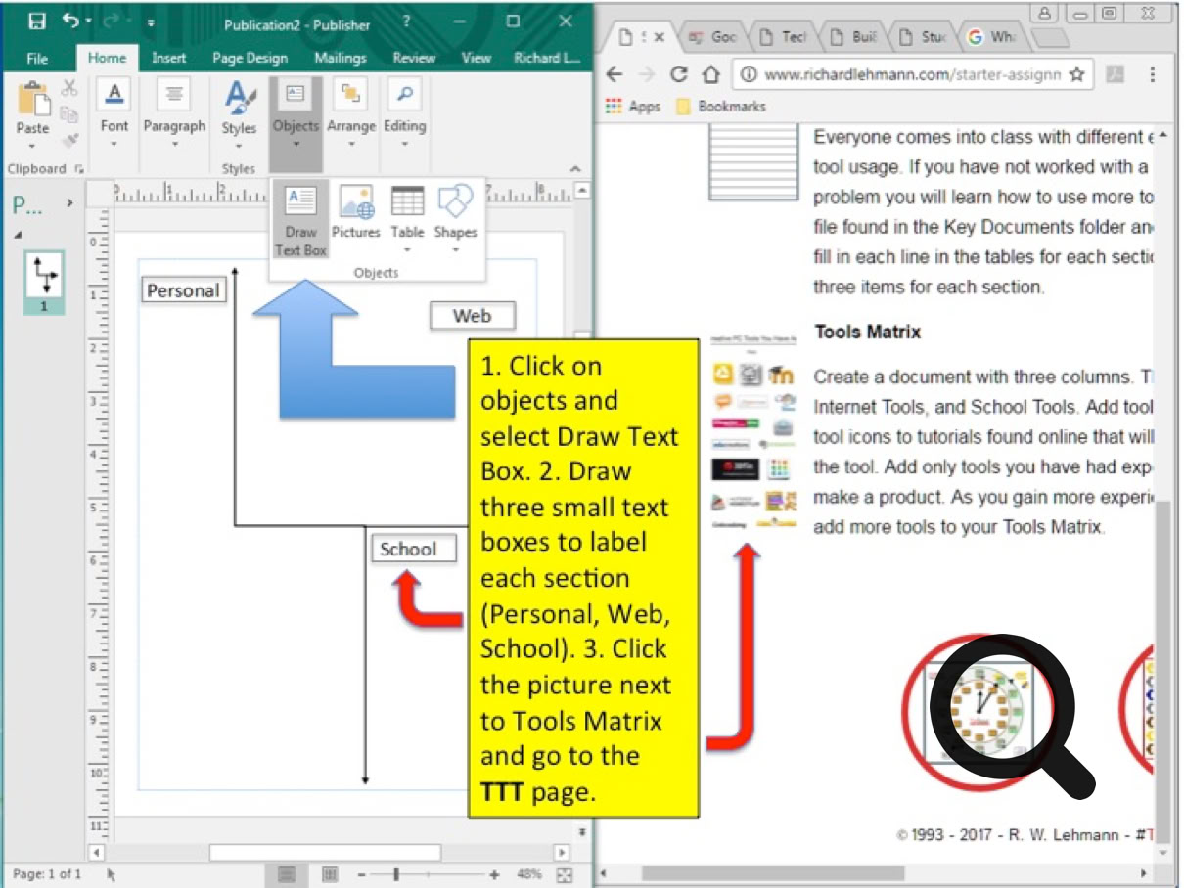
Task: Open the Table dropdown in Objects
Action: [x=407, y=220]
